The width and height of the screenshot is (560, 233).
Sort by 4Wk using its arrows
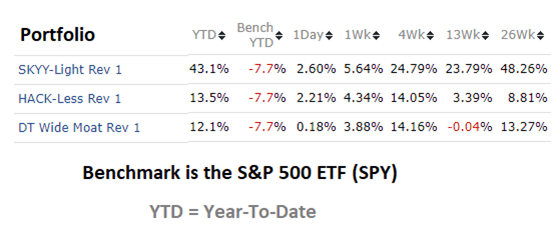[x=430, y=35]
